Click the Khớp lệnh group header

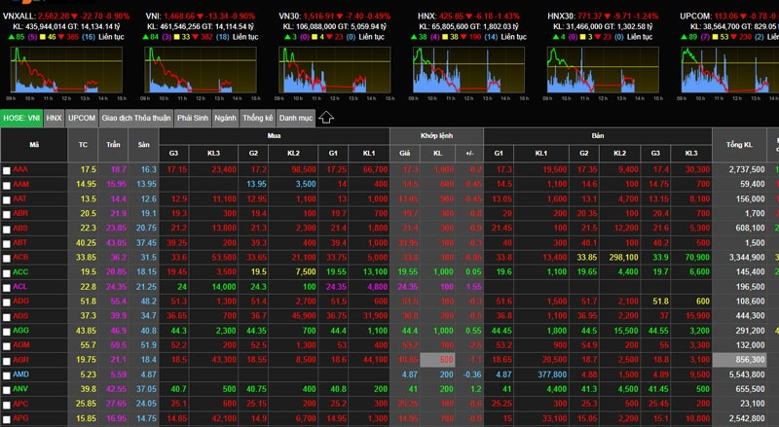pyautogui.click(x=436, y=136)
